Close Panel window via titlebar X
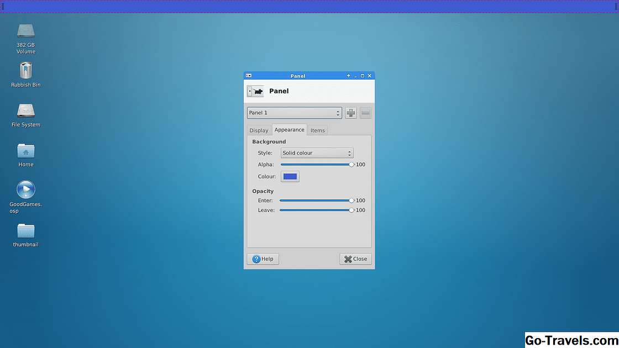This screenshot has width=619, height=348. (x=370, y=76)
